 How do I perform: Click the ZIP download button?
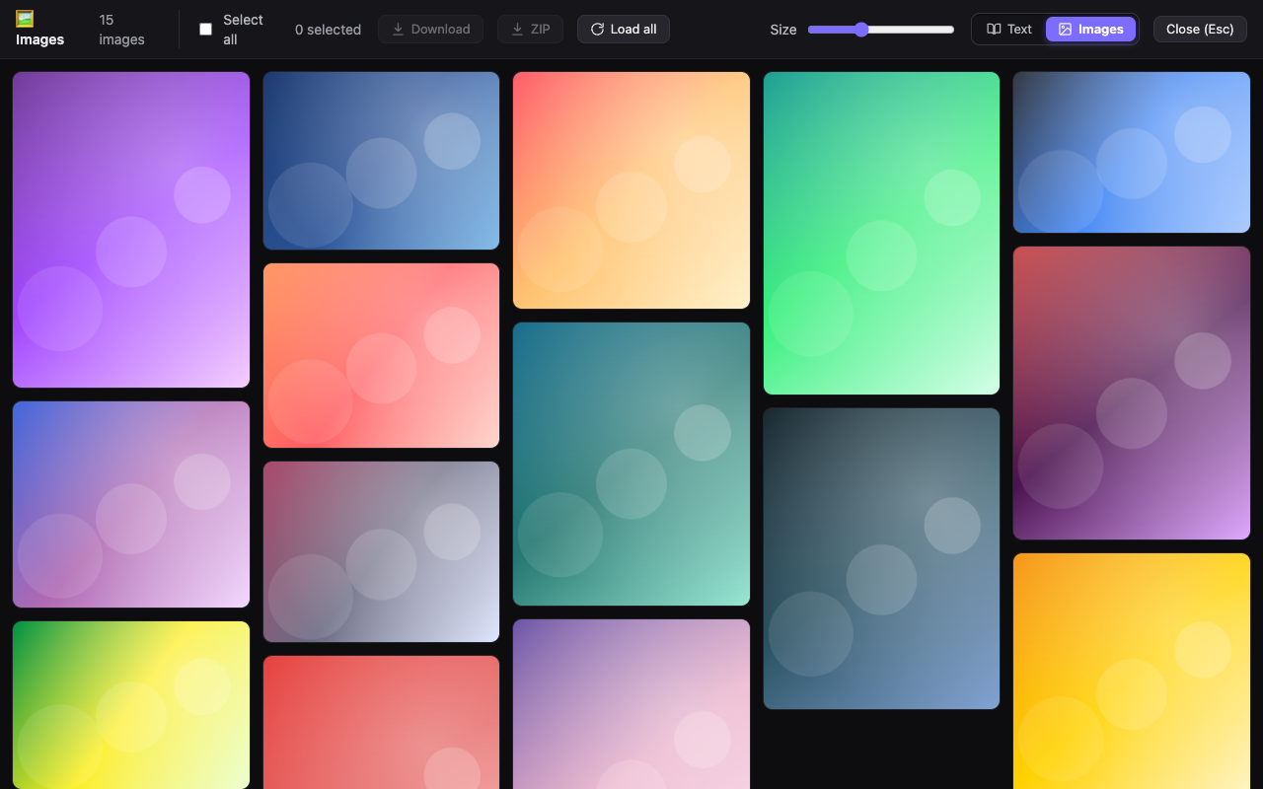coord(530,30)
